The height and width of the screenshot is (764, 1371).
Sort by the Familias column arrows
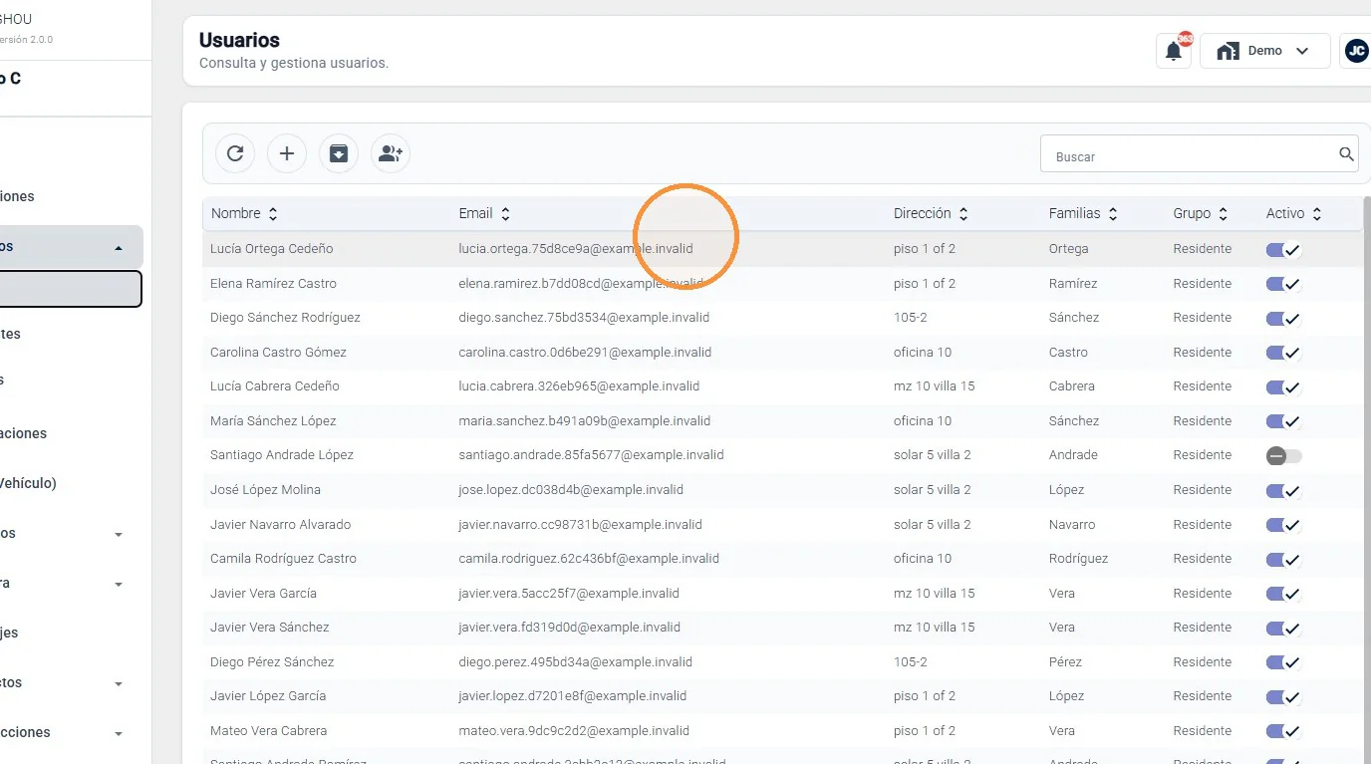point(1113,213)
